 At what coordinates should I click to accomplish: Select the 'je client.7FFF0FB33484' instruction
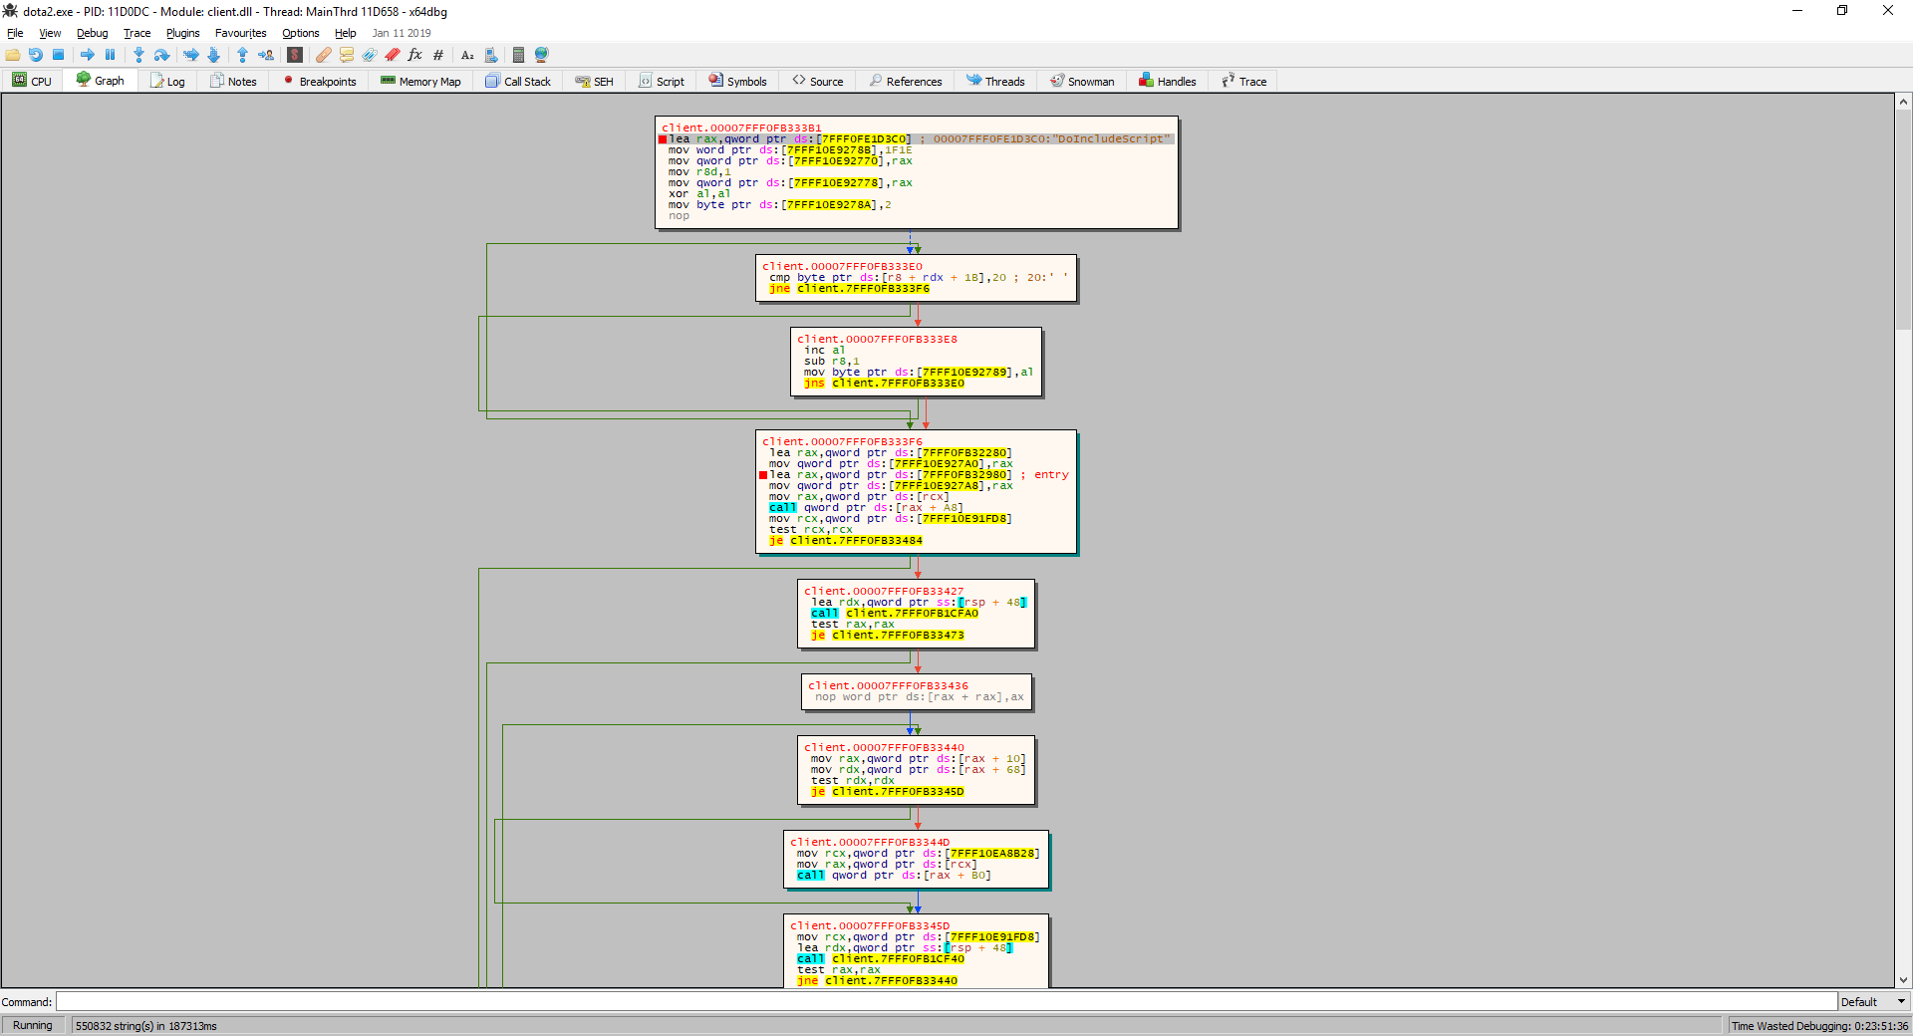click(x=846, y=541)
